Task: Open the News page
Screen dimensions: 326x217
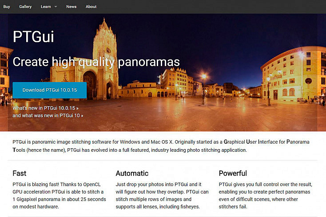Action: pos(72,7)
